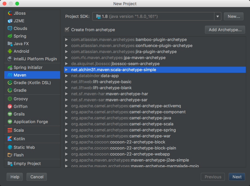Choose Empty Project label
250x186 pixels.
tap(27, 163)
